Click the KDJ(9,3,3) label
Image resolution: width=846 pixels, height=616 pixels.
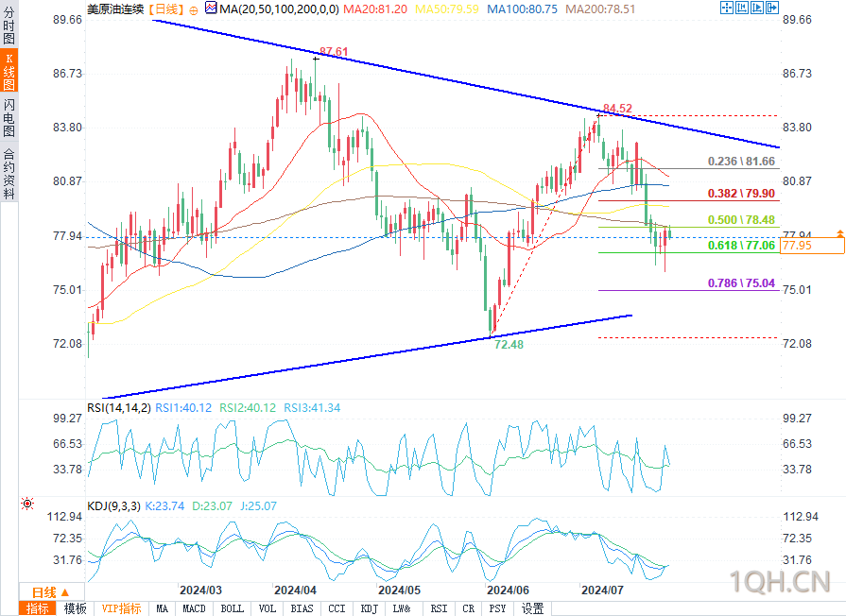coord(113,506)
